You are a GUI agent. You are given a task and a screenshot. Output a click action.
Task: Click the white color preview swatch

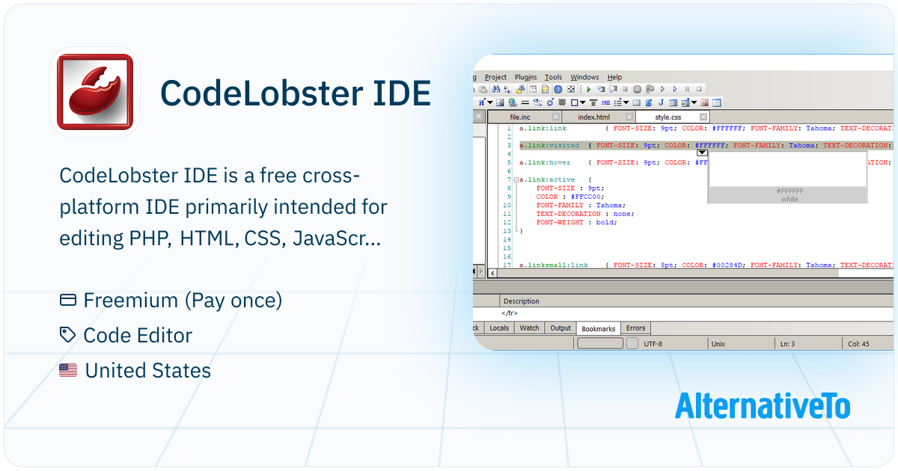click(788, 168)
